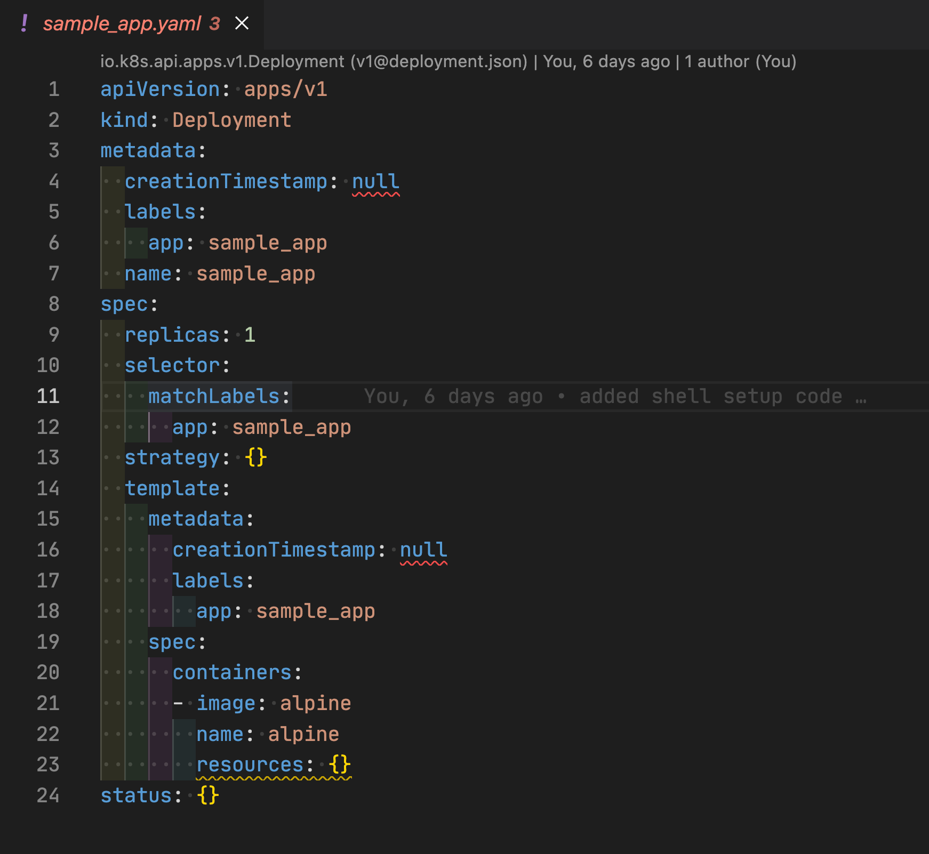929x854 pixels.
Task: Click the Deployment value on line 2
Action: pos(232,120)
